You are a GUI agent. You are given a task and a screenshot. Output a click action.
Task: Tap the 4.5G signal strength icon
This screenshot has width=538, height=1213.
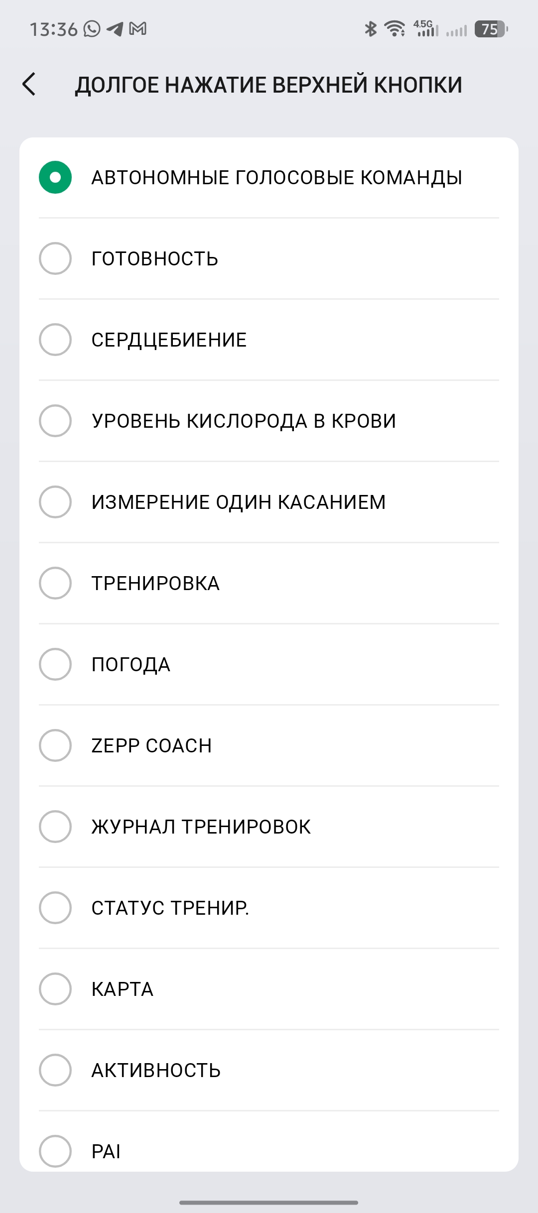pyautogui.click(x=425, y=29)
